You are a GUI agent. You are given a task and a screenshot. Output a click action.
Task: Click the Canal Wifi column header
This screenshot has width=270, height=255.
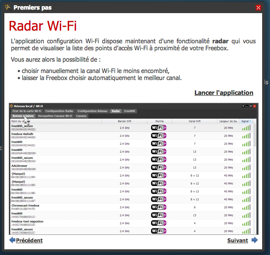click(194, 121)
